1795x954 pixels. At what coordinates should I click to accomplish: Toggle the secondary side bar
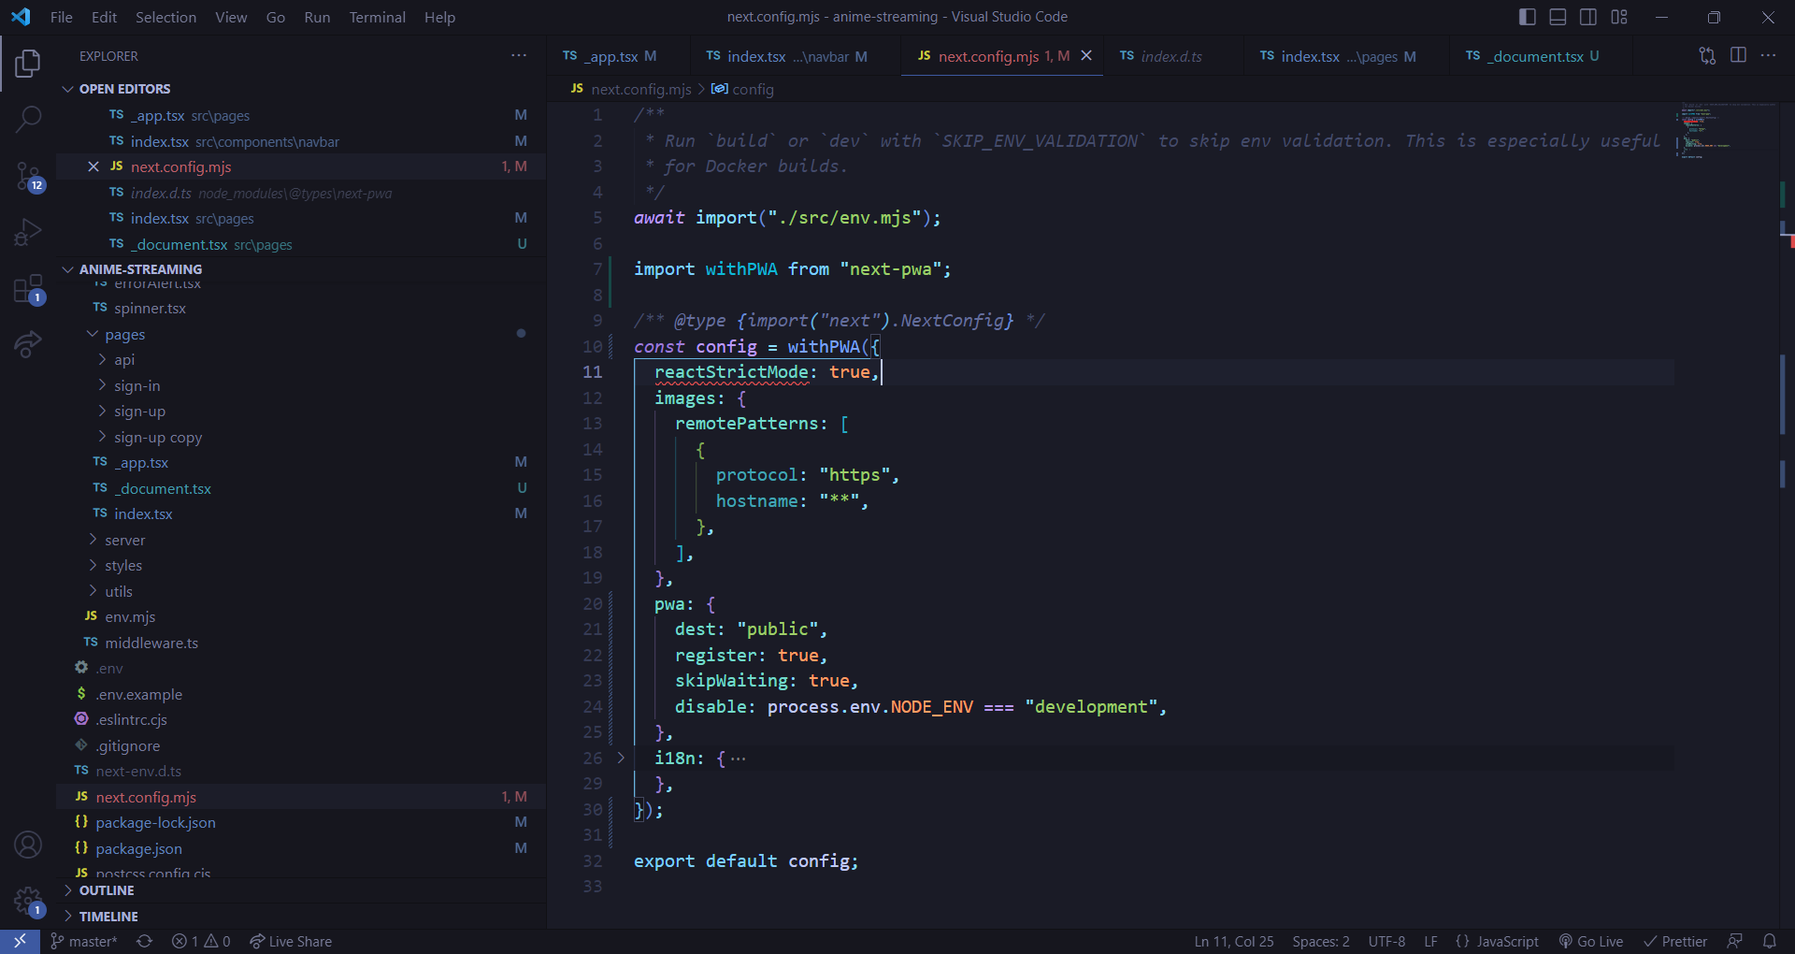[1588, 16]
